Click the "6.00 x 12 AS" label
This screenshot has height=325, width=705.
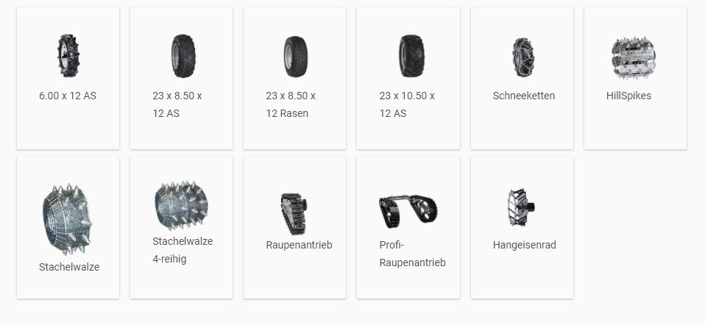(68, 96)
